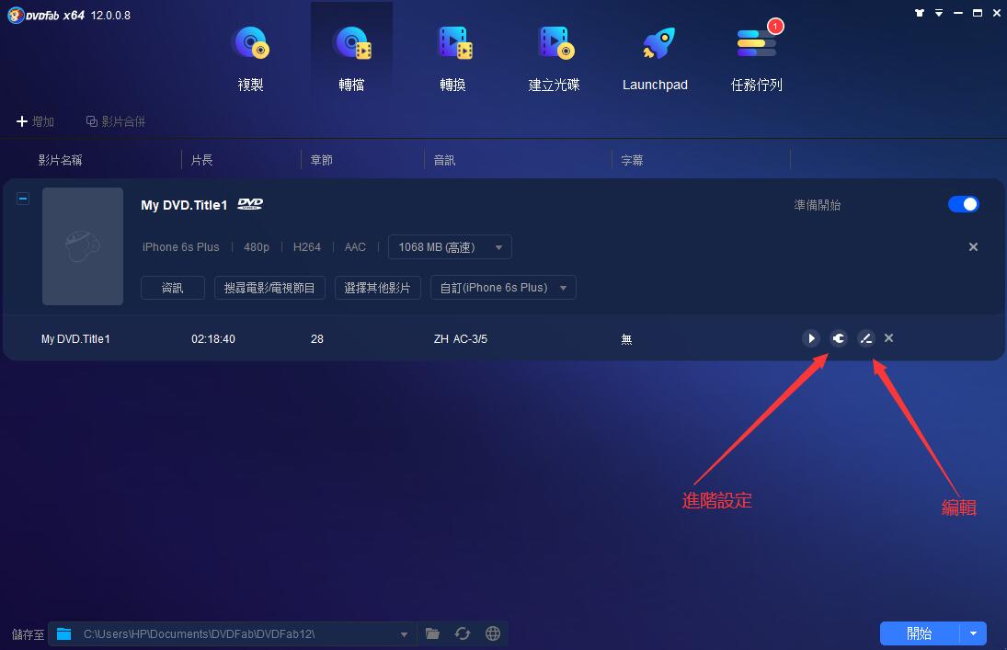Expand the 開始 button dropdown arrow
This screenshot has width=1007, height=650.
[x=974, y=633]
